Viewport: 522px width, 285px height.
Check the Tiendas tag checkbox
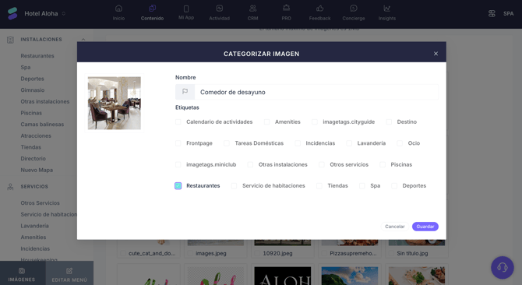(x=319, y=186)
